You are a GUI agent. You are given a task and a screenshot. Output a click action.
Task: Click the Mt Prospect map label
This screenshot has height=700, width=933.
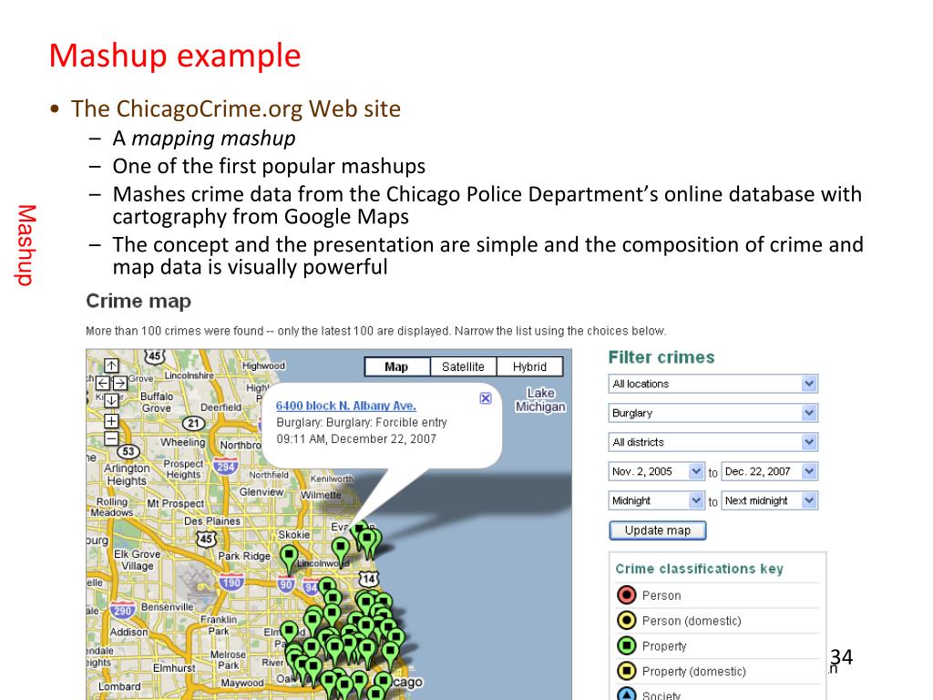(x=176, y=503)
